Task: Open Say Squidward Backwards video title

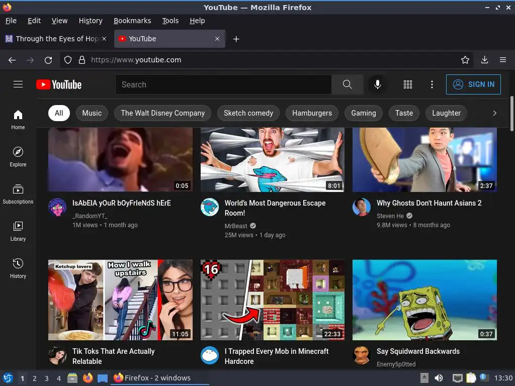Action: point(418,351)
